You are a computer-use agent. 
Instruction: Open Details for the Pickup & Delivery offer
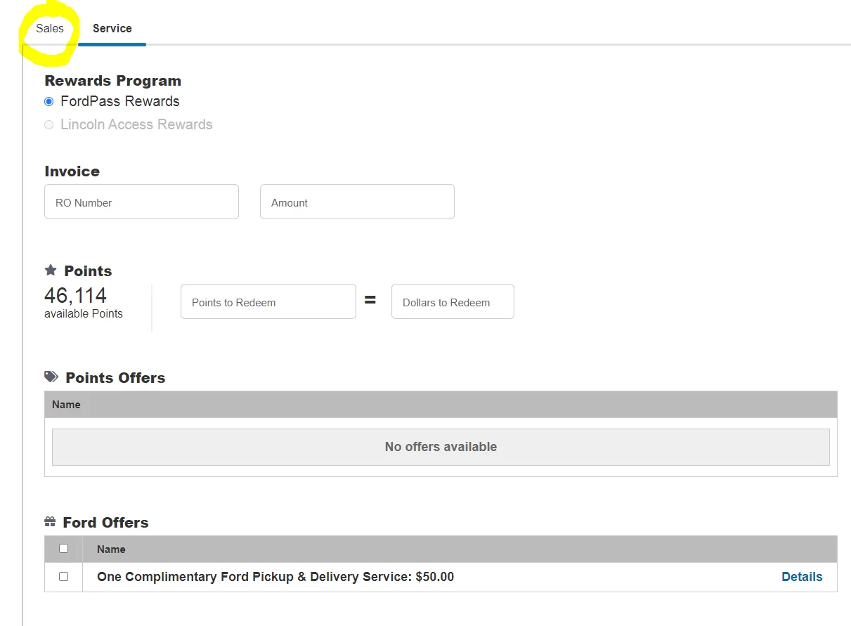(802, 577)
